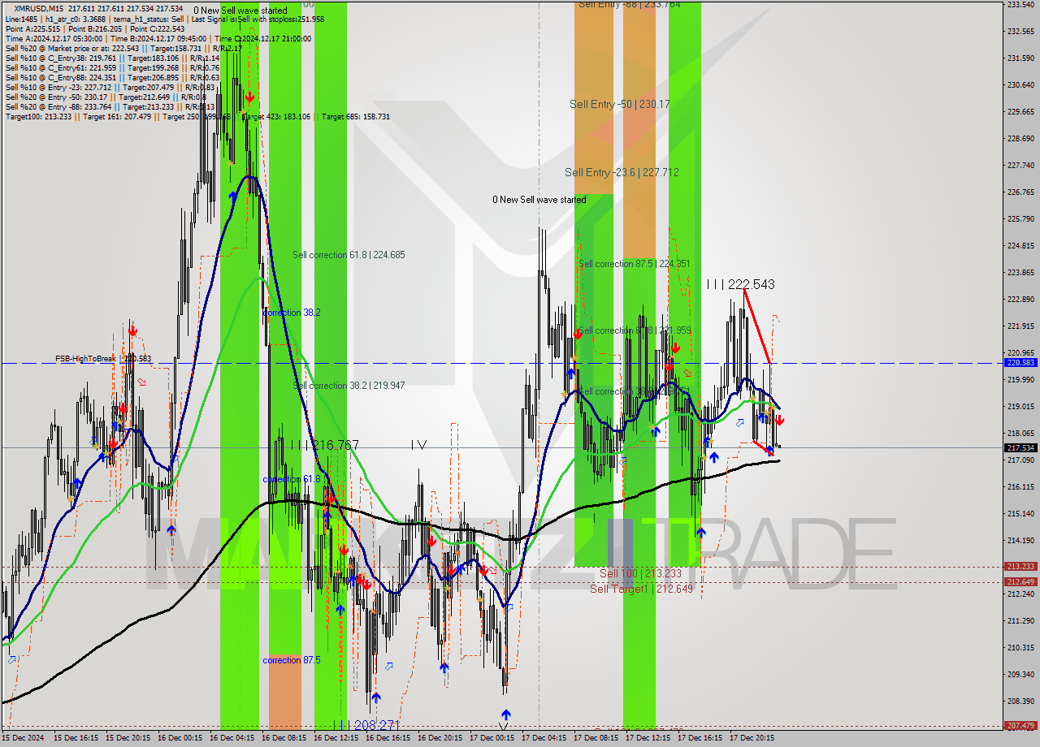Select the 'Sell Entry -88 | 233.764' label
The image size is (1040, 747).
coord(629,4)
